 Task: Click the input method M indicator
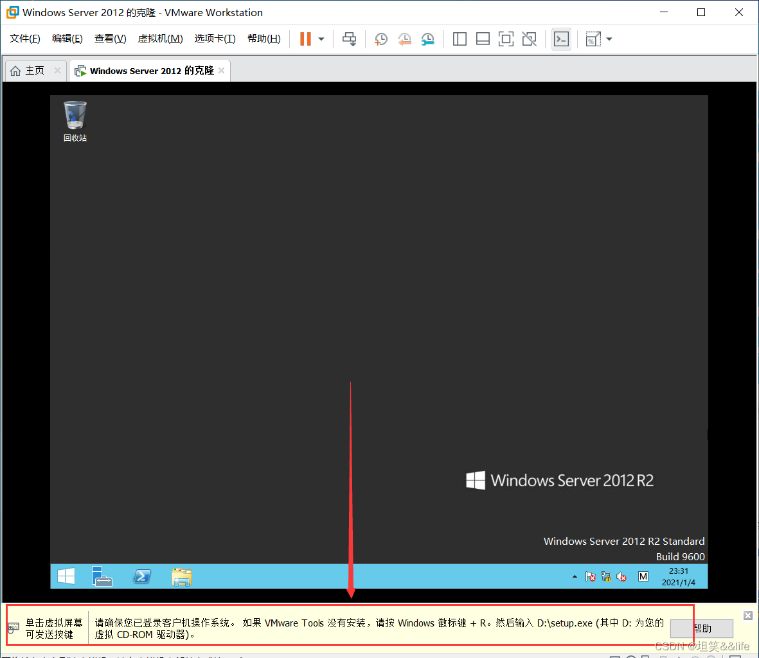[x=643, y=576]
